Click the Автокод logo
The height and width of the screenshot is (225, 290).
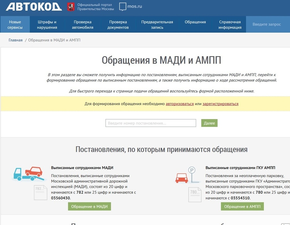click(34, 7)
